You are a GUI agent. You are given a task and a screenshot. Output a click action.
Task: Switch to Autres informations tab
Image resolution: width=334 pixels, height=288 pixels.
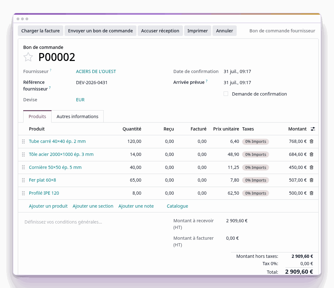coord(78,116)
